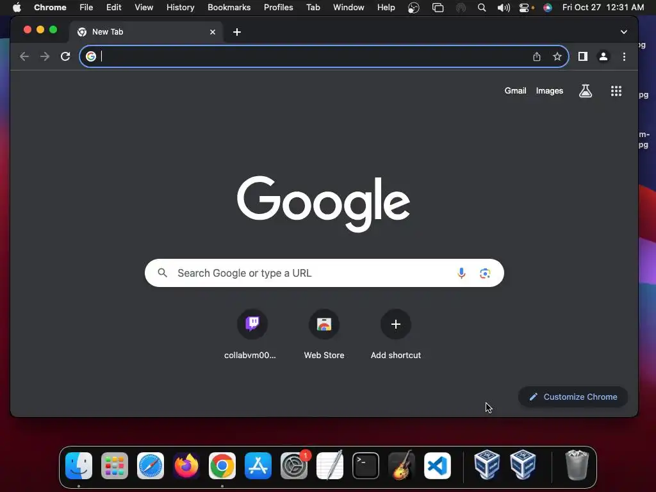This screenshot has width=656, height=492.
Task: Open the Tab menu
Action: pyautogui.click(x=313, y=8)
